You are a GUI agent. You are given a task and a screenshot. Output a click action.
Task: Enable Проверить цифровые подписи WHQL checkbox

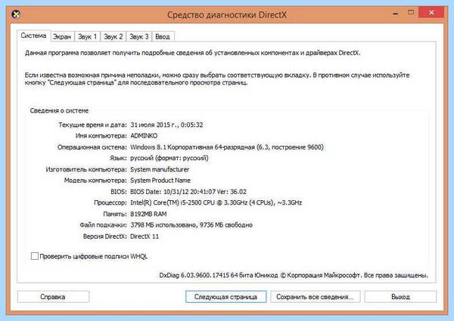tap(35, 256)
